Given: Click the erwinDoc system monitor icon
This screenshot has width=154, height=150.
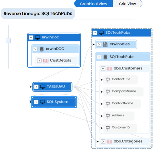Looking at the screenshot, I should click(x=38, y=37).
